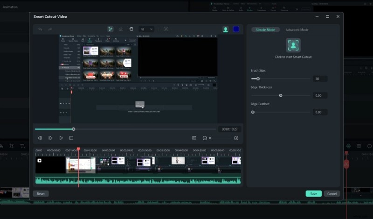373x219 pixels.
Task: Click the Brush Size value field showing 30
Action: tap(320, 78)
